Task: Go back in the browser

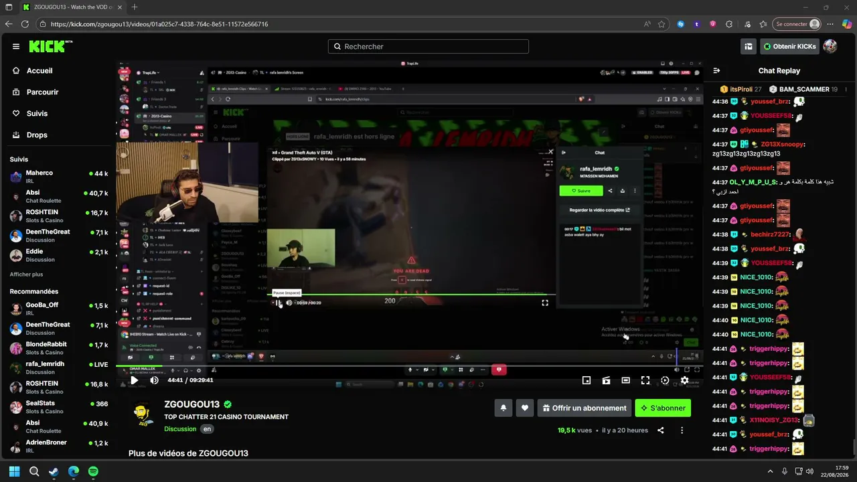Action: (9, 24)
